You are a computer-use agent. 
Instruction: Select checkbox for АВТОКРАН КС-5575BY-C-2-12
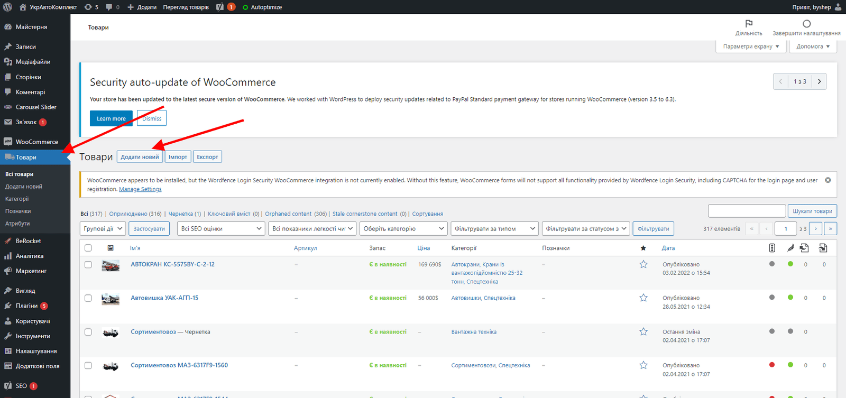tap(88, 264)
